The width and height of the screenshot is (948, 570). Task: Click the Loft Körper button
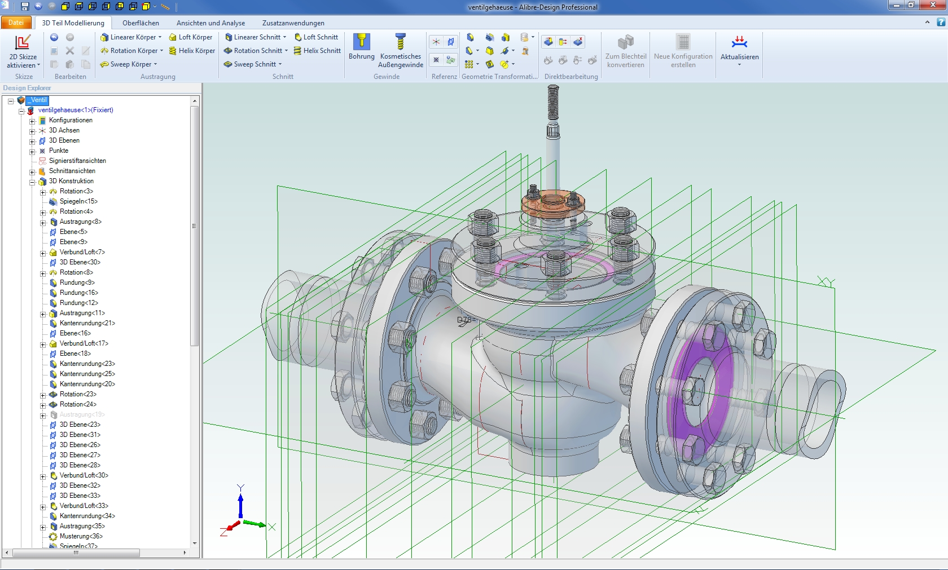tap(191, 37)
